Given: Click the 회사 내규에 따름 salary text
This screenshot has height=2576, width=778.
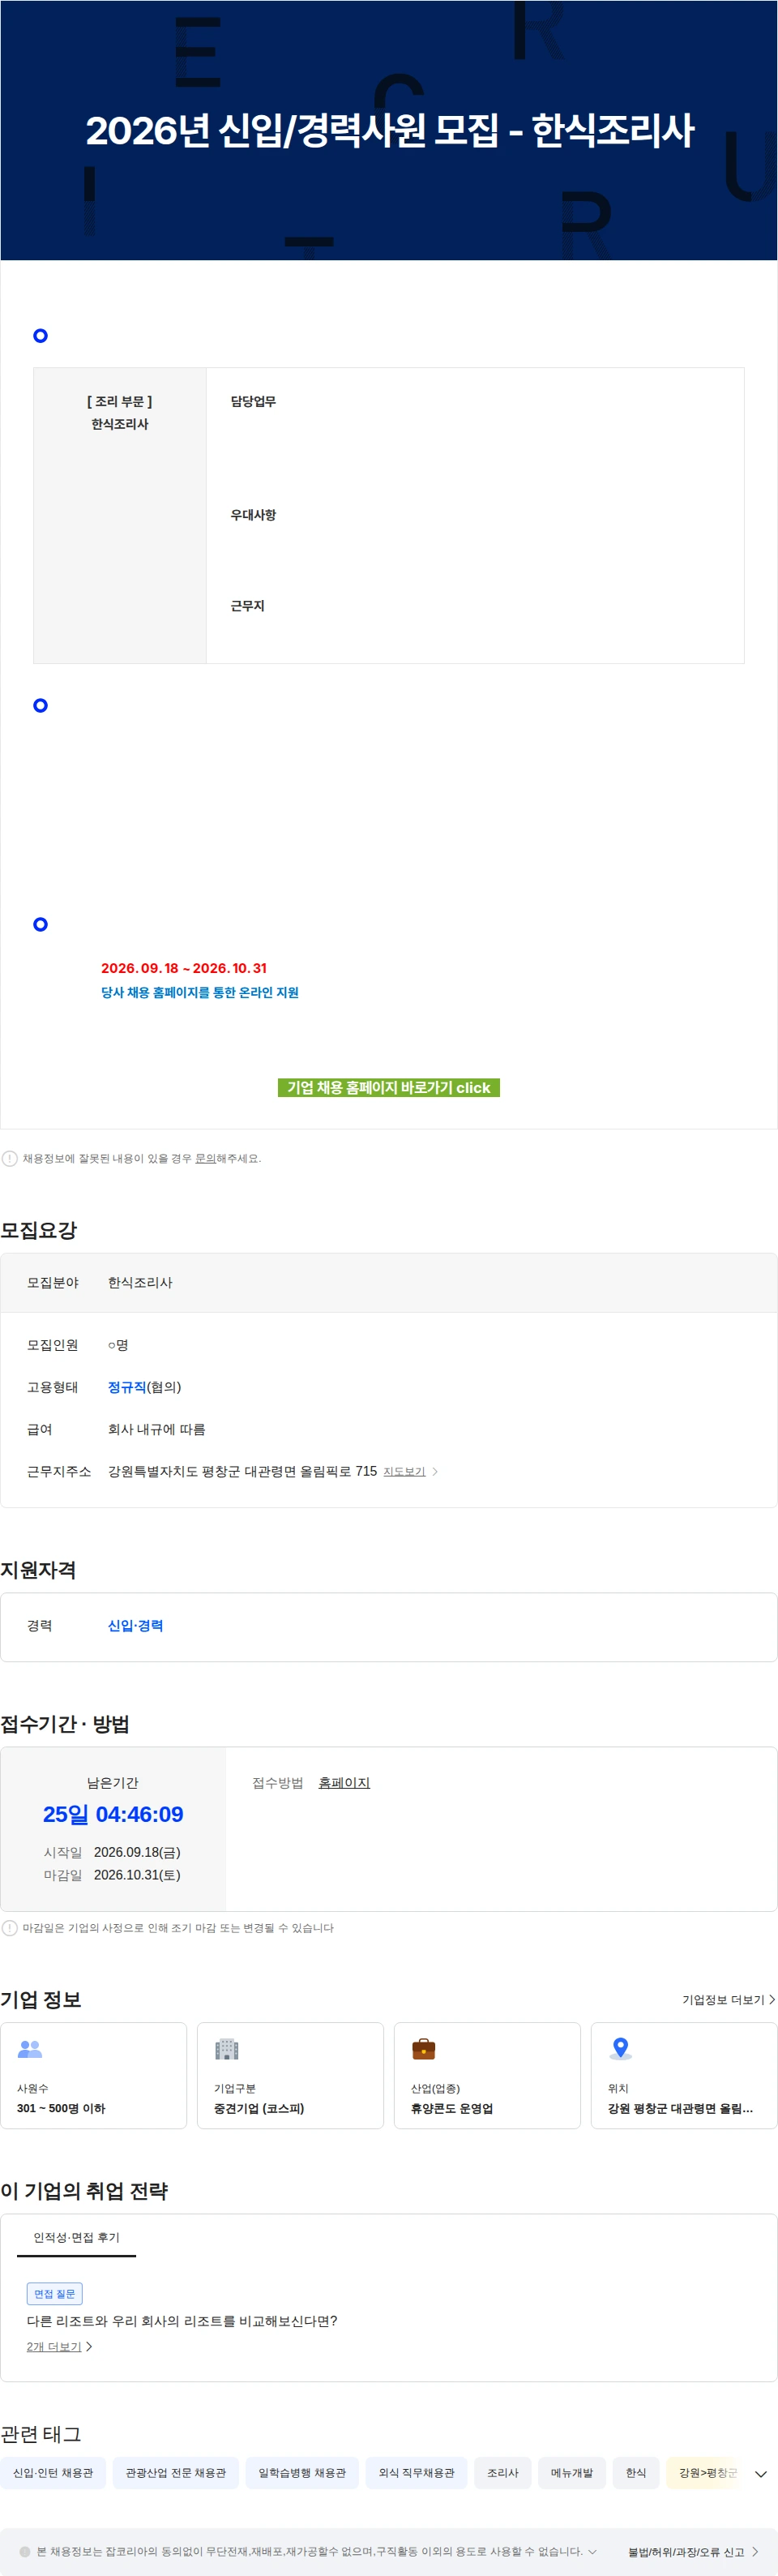Looking at the screenshot, I should pyautogui.click(x=157, y=1429).
